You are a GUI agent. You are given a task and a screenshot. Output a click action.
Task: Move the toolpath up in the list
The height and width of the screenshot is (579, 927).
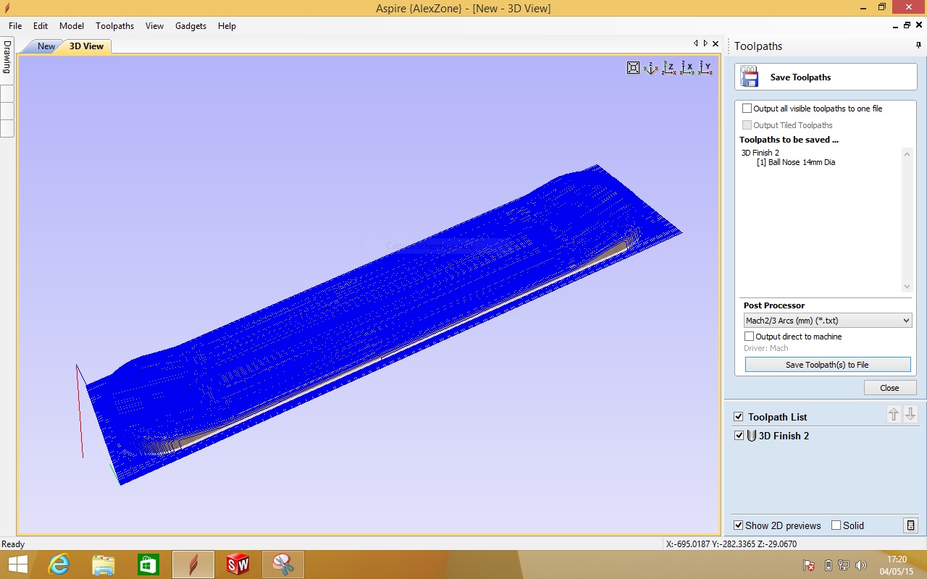click(894, 414)
